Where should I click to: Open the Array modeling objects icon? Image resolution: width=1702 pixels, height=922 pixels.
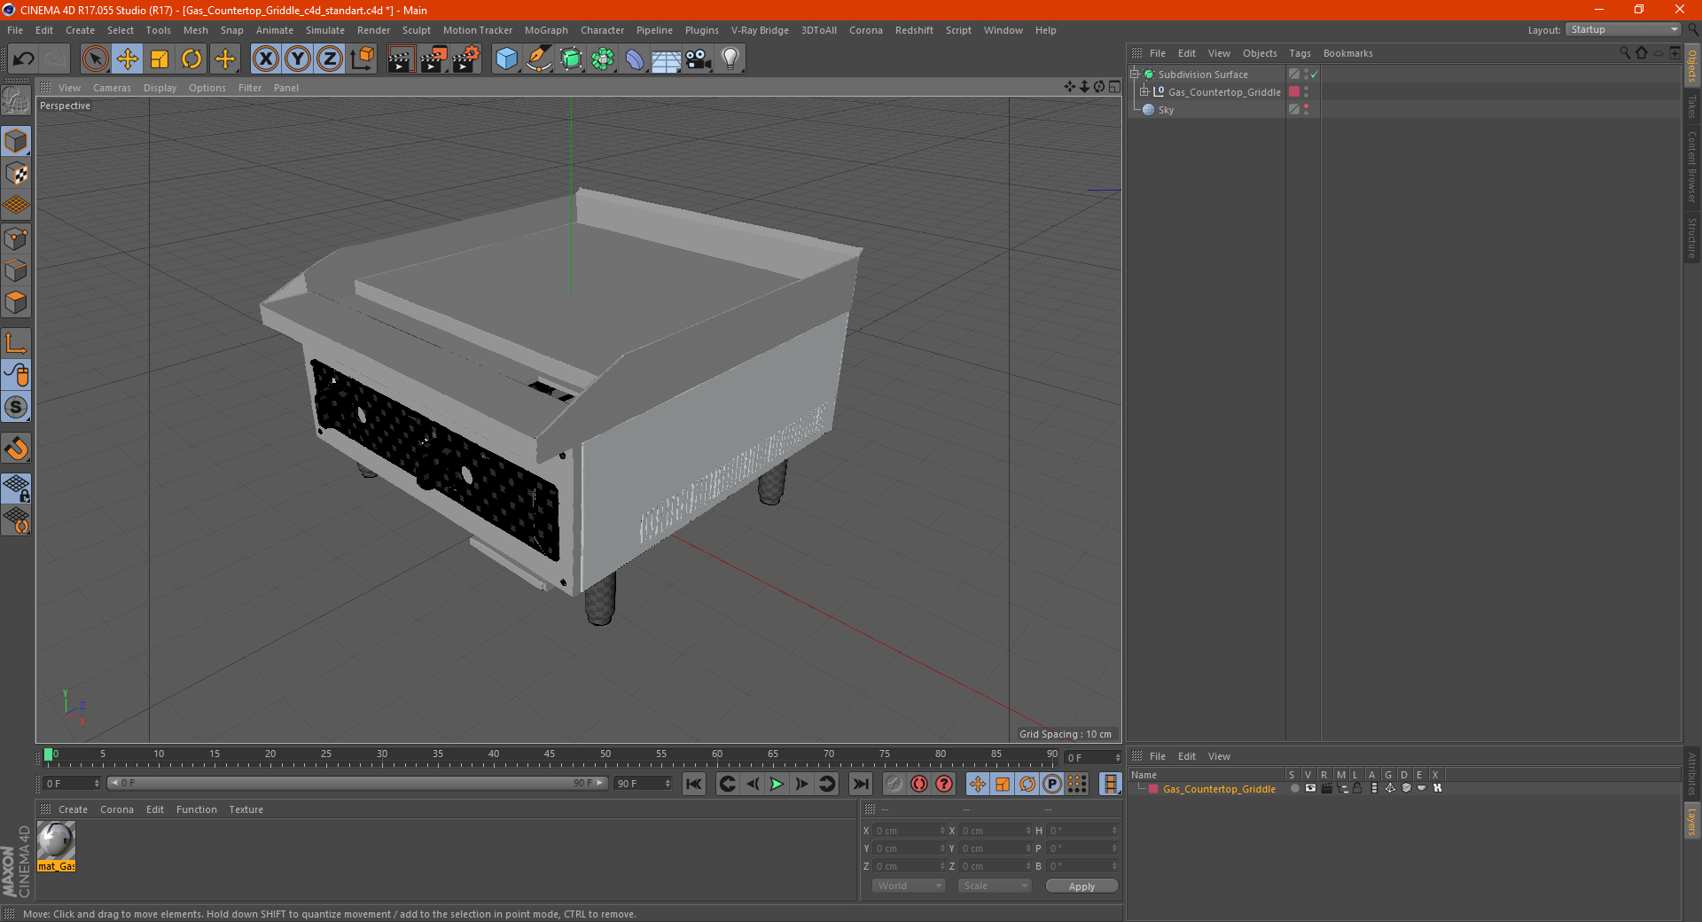(604, 59)
